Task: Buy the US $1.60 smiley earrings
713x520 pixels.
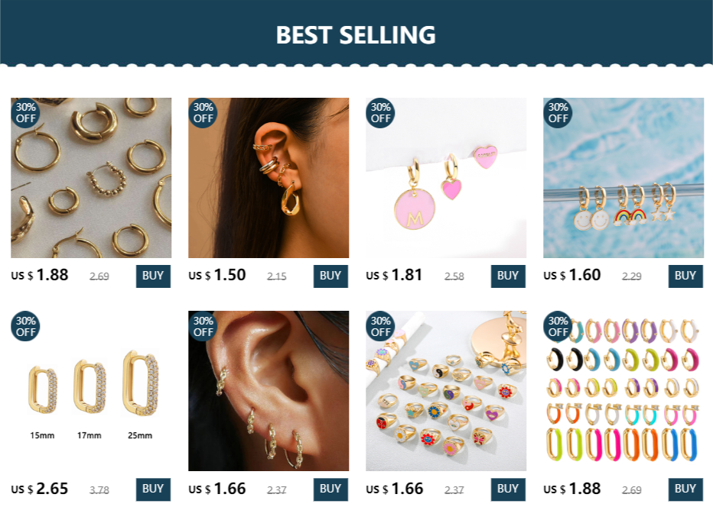Action: [x=685, y=276]
